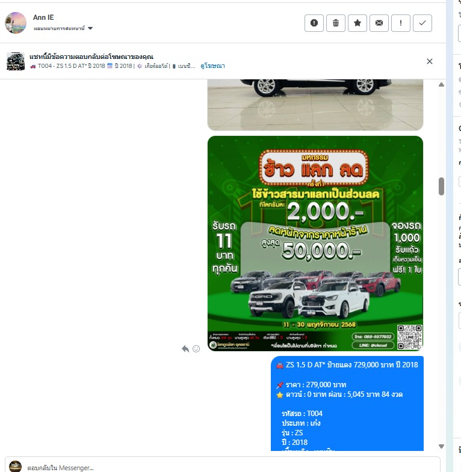This screenshot has width=461, height=472.
Task: Open Ann IE profile picture
Action: (16, 23)
